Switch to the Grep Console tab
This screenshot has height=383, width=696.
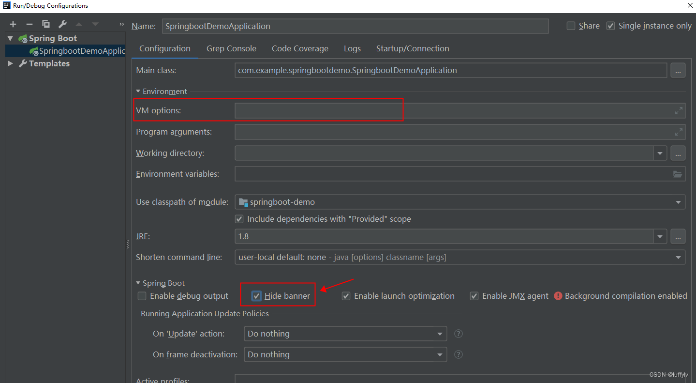(x=231, y=48)
